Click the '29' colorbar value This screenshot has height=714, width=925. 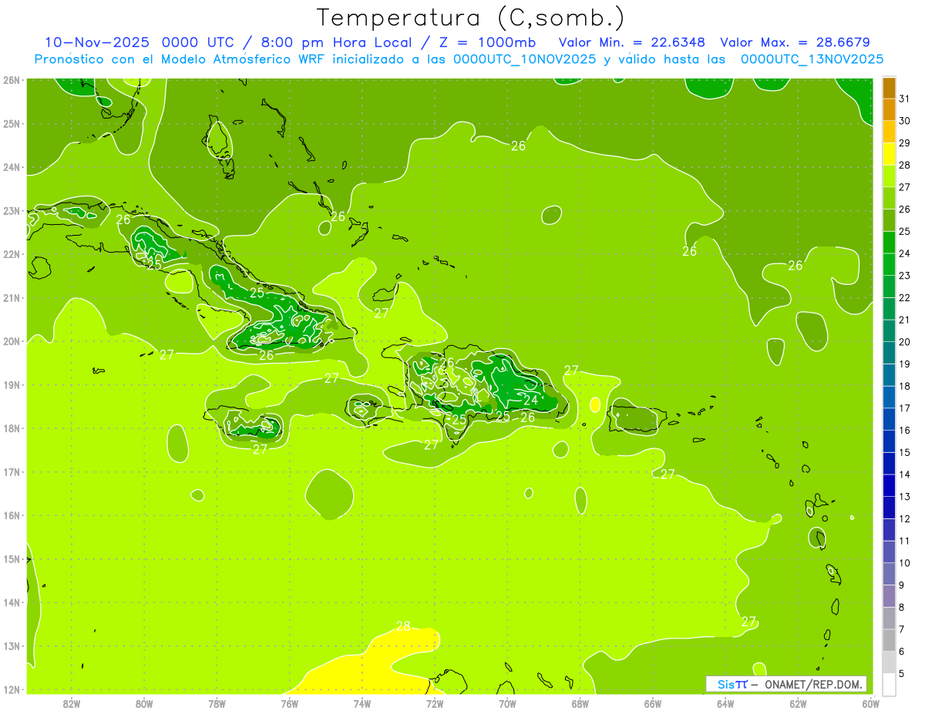(x=905, y=143)
